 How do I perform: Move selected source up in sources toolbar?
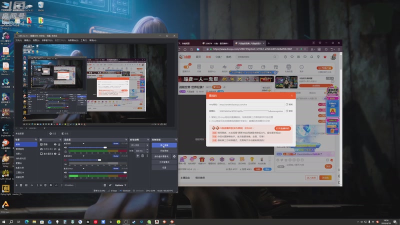click(56, 185)
